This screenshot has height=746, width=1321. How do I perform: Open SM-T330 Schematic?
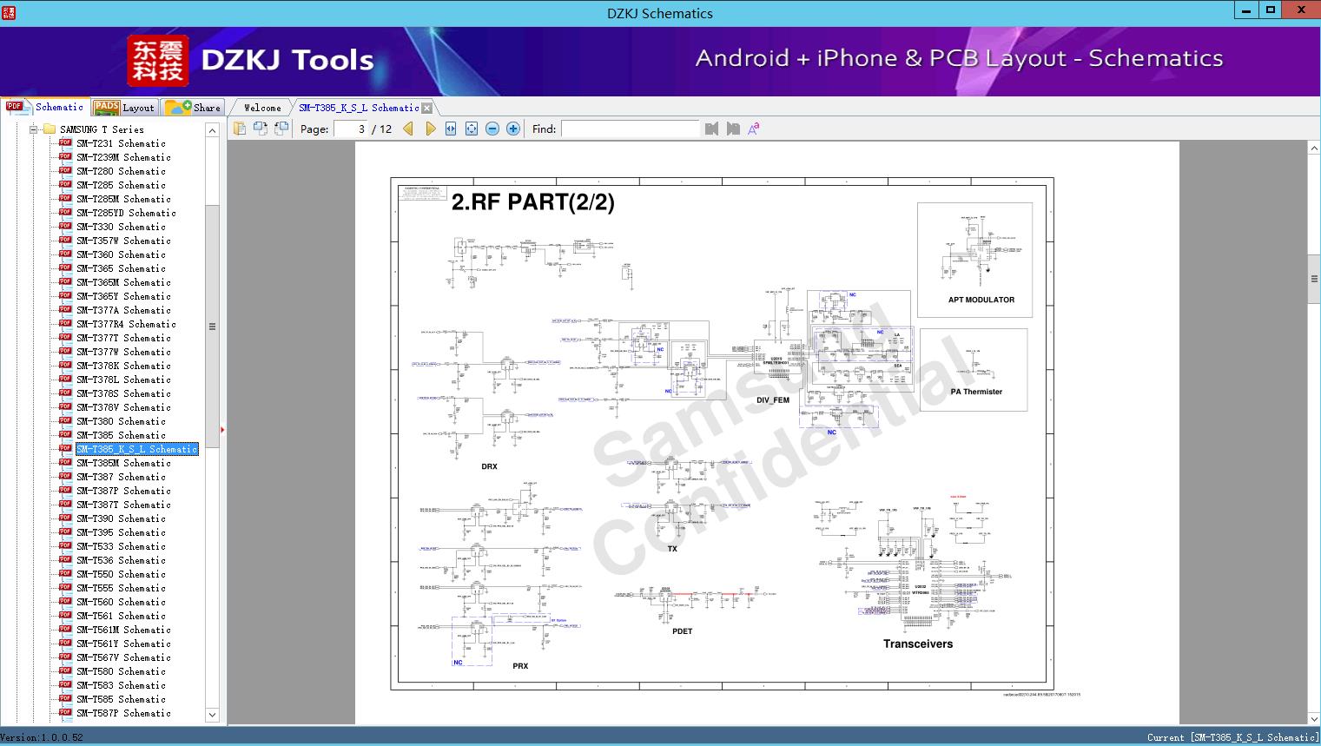(x=121, y=227)
